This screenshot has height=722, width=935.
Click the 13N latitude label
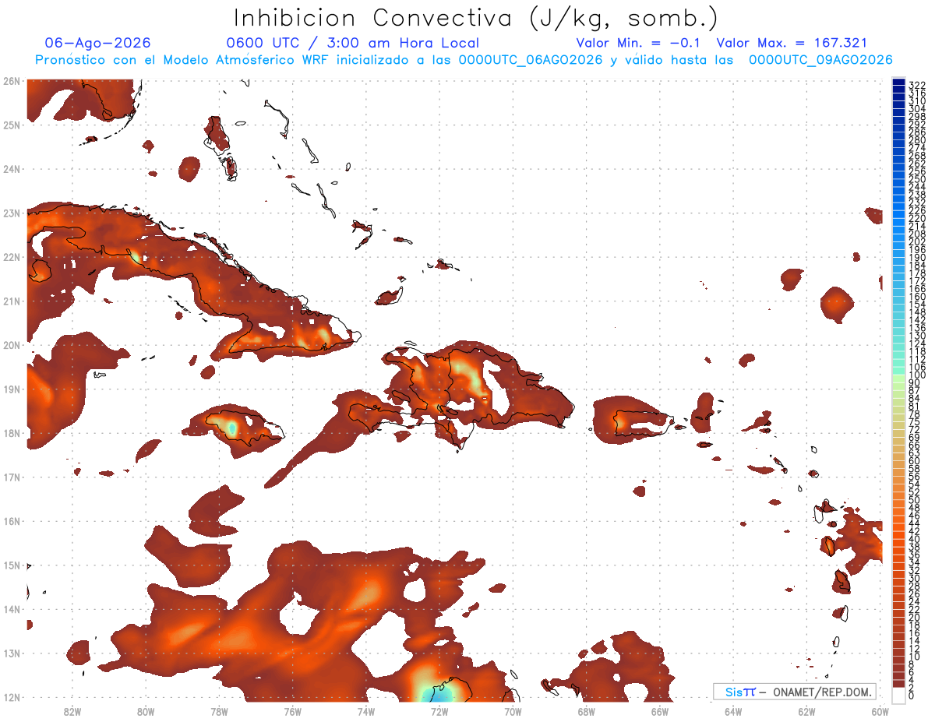point(11,653)
